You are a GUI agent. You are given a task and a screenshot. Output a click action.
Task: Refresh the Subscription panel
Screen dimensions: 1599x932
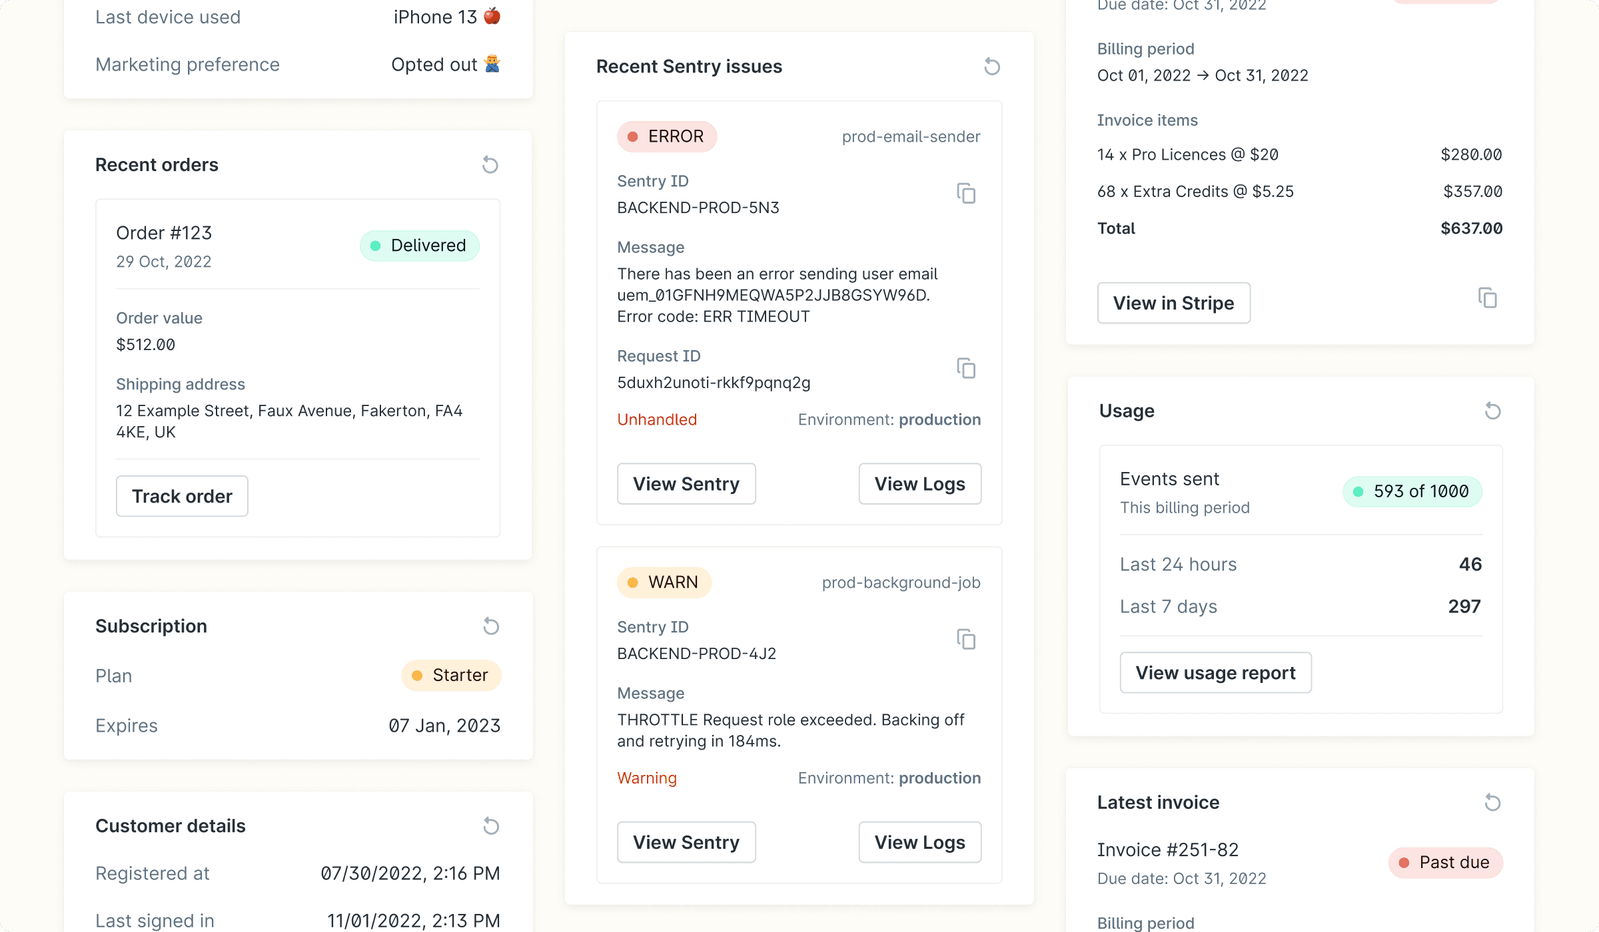tap(491, 626)
